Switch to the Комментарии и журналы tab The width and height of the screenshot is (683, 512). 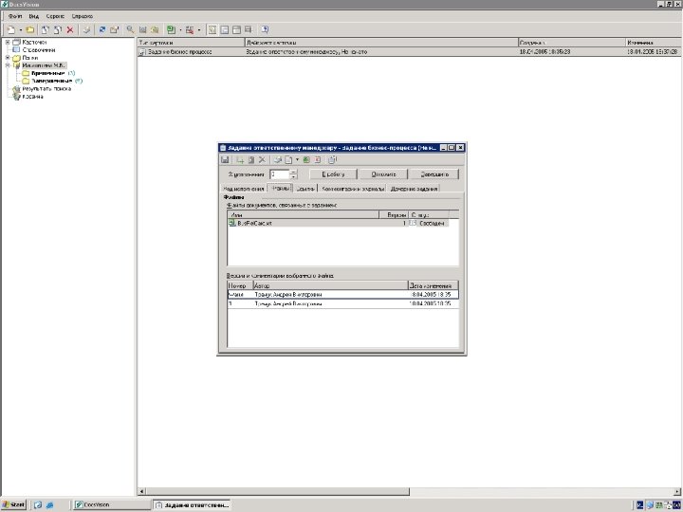pos(353,189)
